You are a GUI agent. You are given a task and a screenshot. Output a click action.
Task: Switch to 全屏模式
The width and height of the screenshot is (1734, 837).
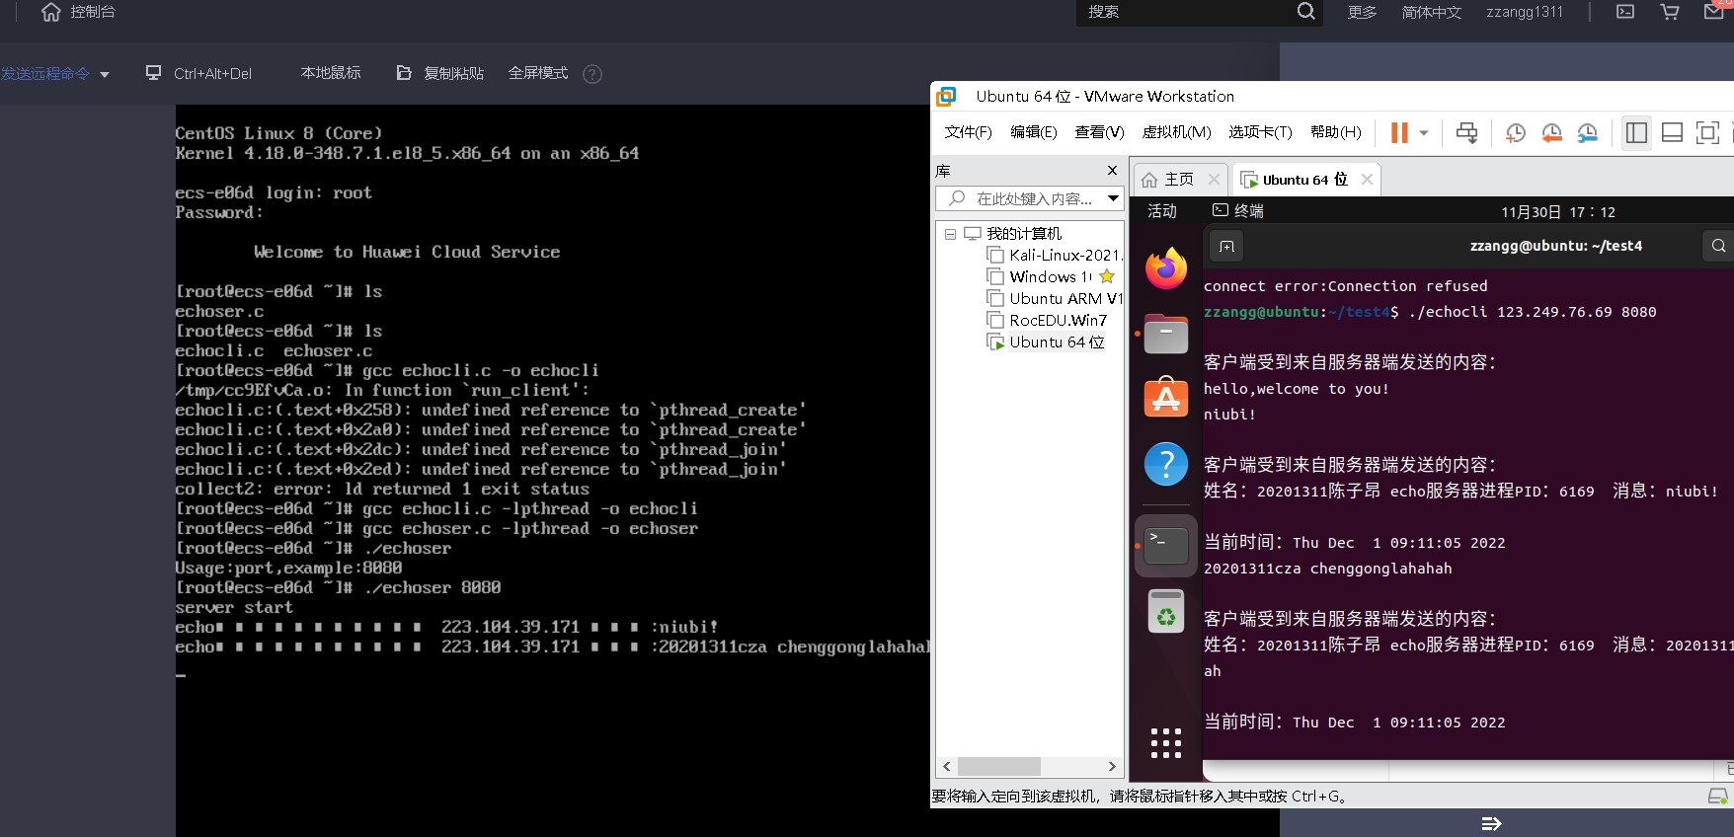click(538, 73)
